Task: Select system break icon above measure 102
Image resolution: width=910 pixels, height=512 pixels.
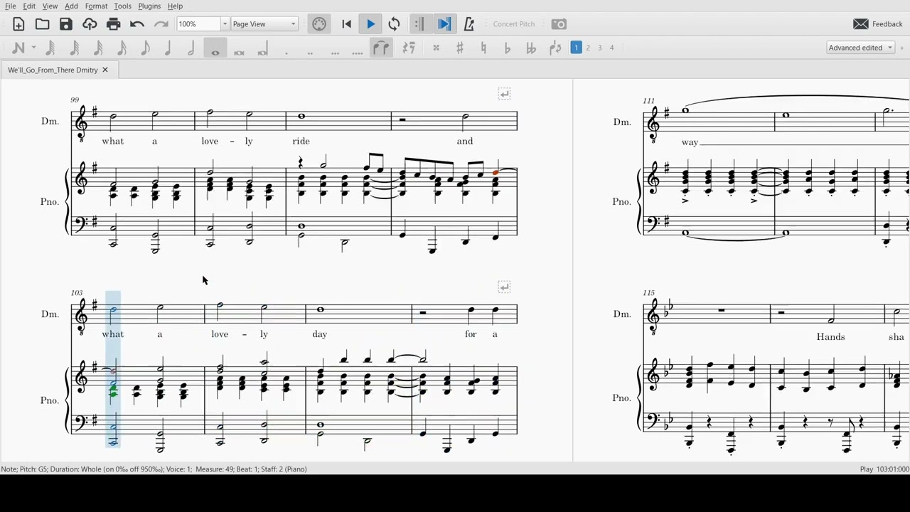Action: (504, 94)
